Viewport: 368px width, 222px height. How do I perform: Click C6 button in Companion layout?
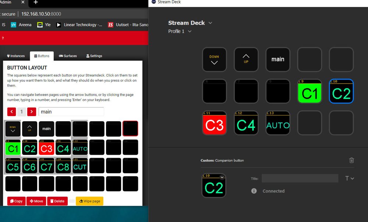29,165
